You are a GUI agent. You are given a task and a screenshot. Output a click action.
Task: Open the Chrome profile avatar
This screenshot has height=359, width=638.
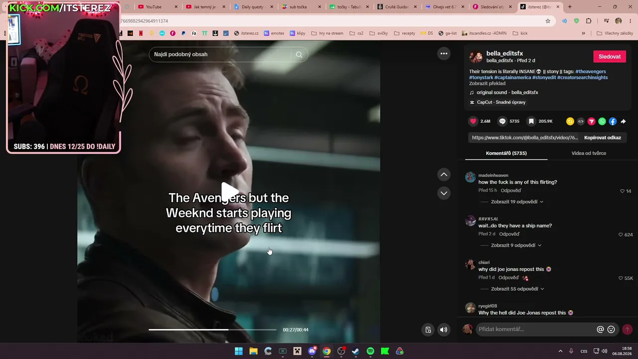(619, 21)
